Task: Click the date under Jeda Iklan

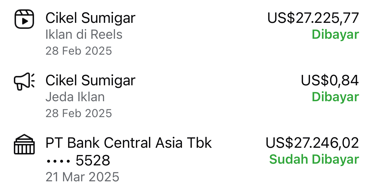Action: [79, 113]
